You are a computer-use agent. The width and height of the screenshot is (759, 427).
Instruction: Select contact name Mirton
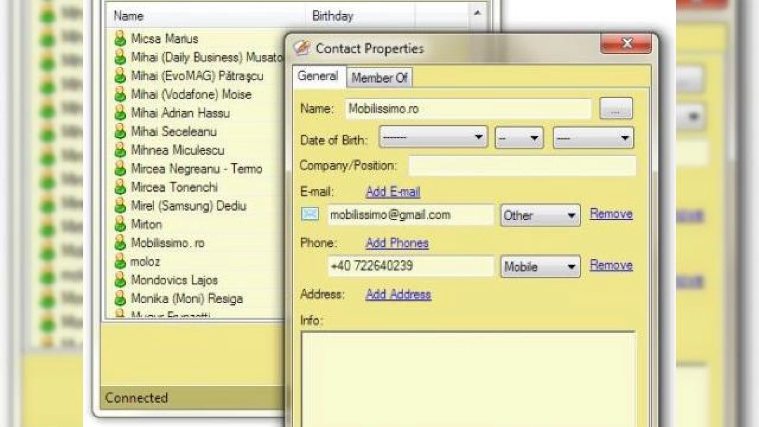(147, 224)
